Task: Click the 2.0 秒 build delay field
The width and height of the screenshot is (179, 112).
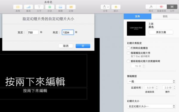Action: [x=167, y=88]
